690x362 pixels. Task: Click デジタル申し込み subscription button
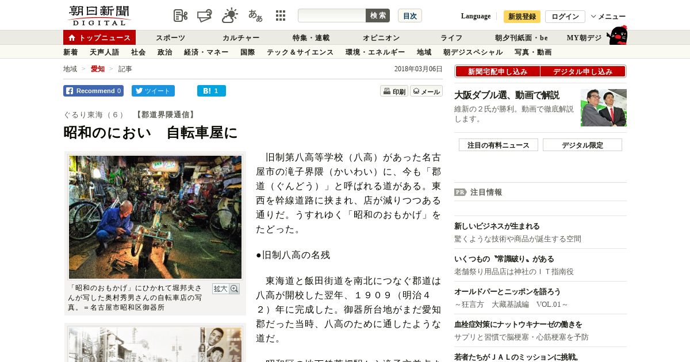click(583, 72)
